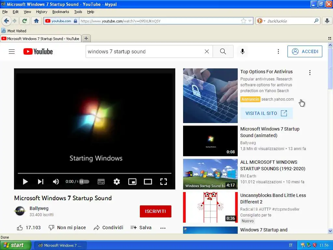The image size is (333, 250).
Task: Run the YouTube search with magnifier button
Action: [x=223, y=51]
